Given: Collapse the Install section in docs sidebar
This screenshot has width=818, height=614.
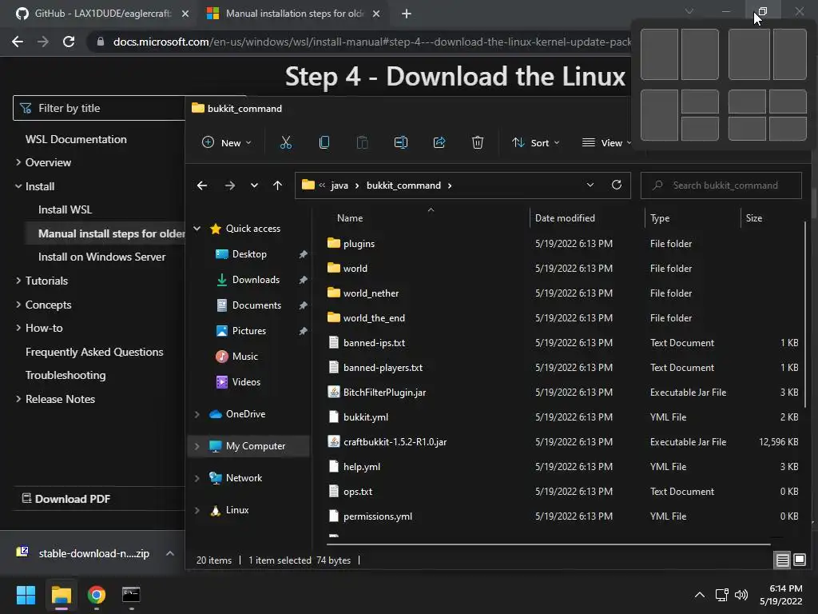Looking at the screenshot, I should coord(18,186).
